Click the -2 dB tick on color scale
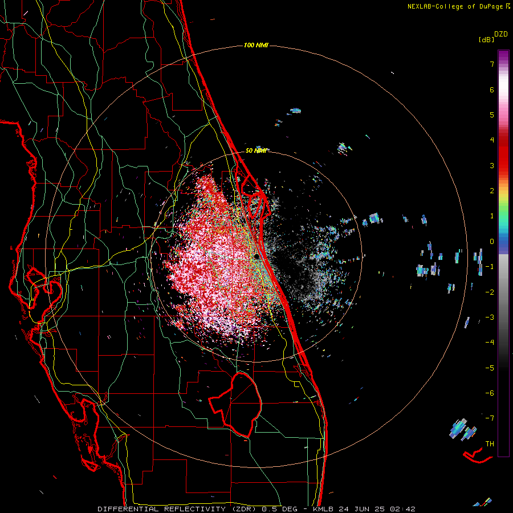Viewport: 513px width, 513px height. point(490,292)
